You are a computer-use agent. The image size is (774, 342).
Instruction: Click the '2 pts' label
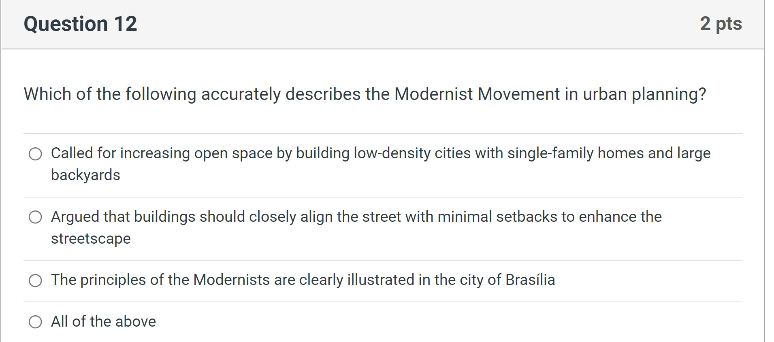721,23
